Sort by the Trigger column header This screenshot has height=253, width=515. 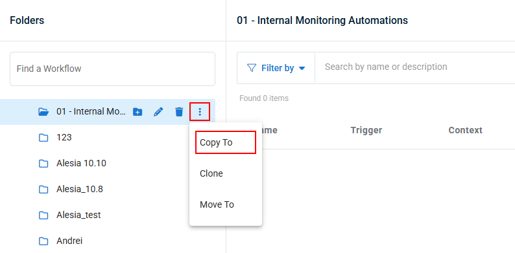pos(366,130)
